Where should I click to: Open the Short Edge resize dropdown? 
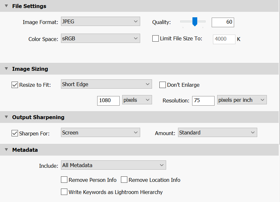pos(106,84)
